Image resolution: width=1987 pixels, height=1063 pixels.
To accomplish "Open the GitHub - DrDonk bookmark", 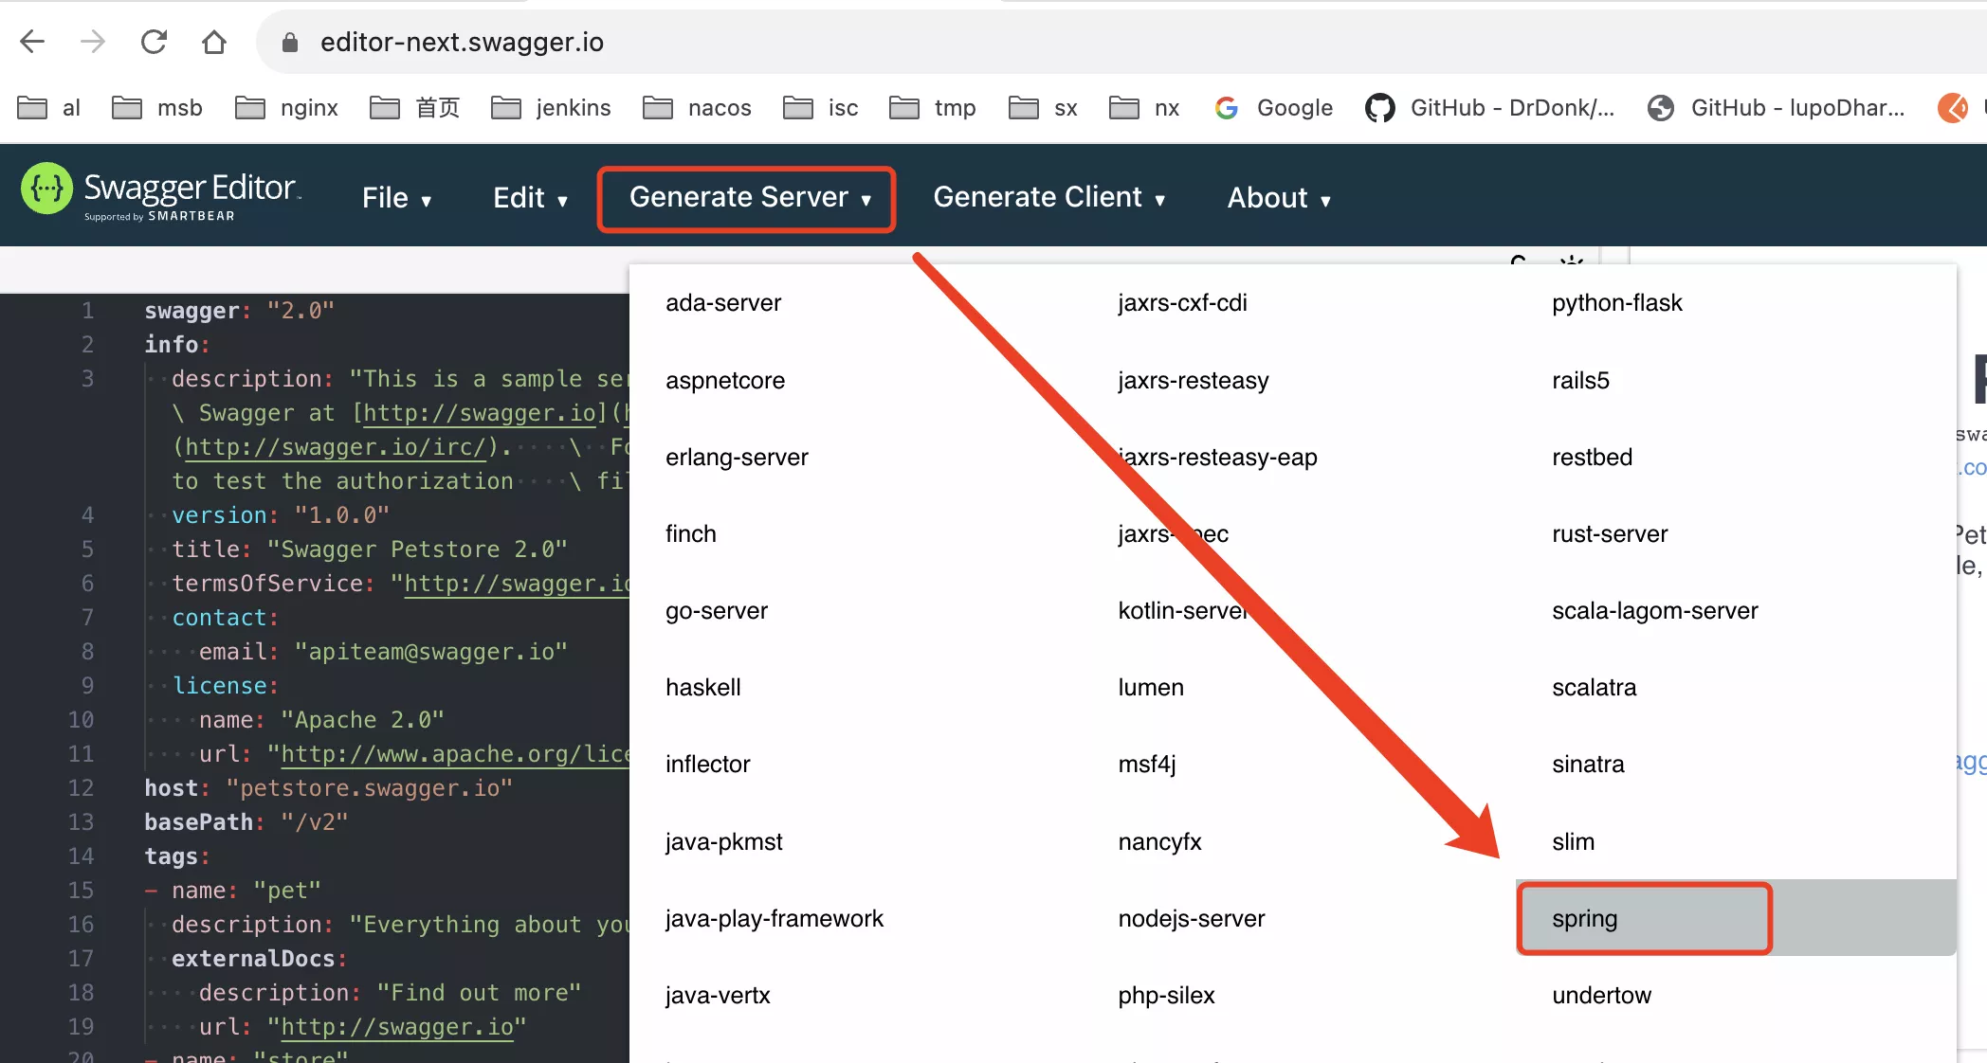I will click(1489, 108).
